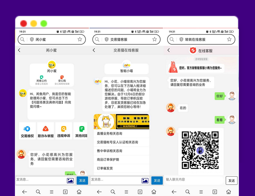Focus 输入聊天内容 input field
Image resolution: width=255 pixels, height=196 pixels.
tap(194, 180)
